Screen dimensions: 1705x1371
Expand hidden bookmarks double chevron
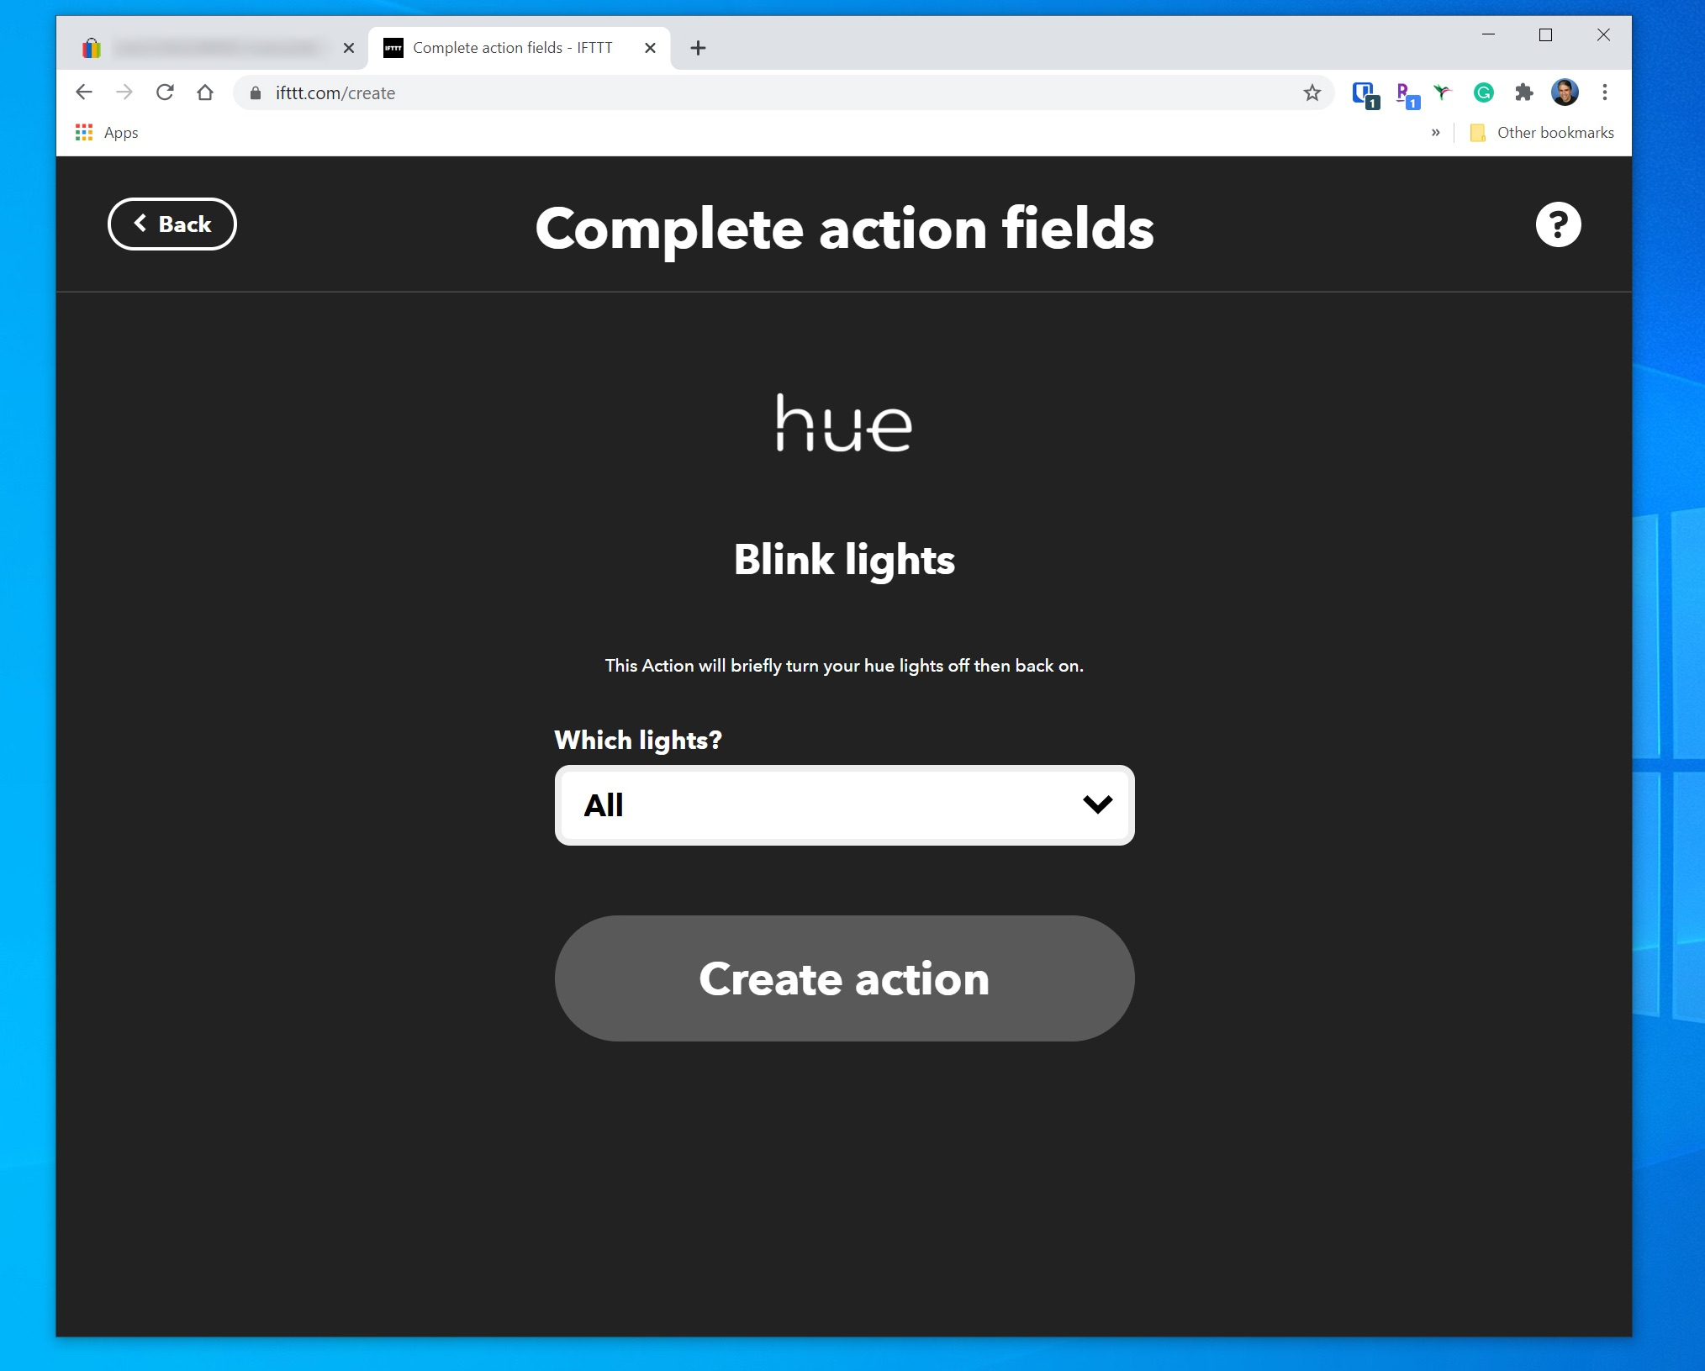point(1435,133)
